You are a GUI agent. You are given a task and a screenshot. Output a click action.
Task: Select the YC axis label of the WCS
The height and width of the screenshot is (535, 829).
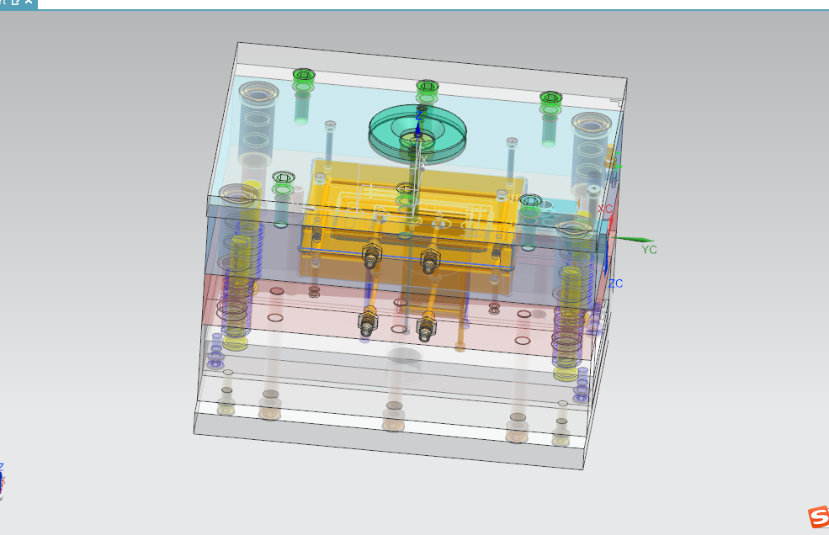coord(649,250)
